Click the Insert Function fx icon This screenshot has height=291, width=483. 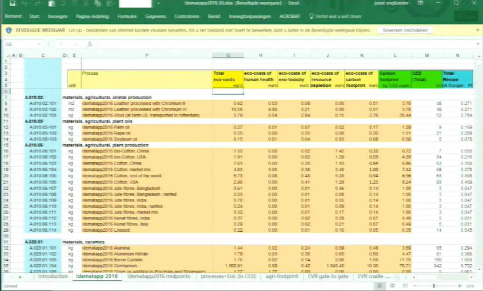click(x=90, y=44)
